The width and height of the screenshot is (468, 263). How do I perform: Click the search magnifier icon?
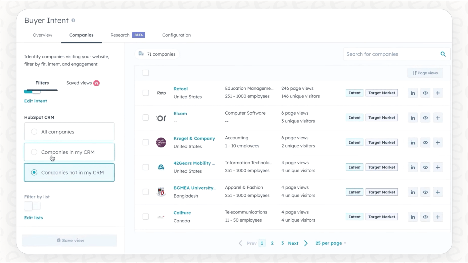pos(443,54)
